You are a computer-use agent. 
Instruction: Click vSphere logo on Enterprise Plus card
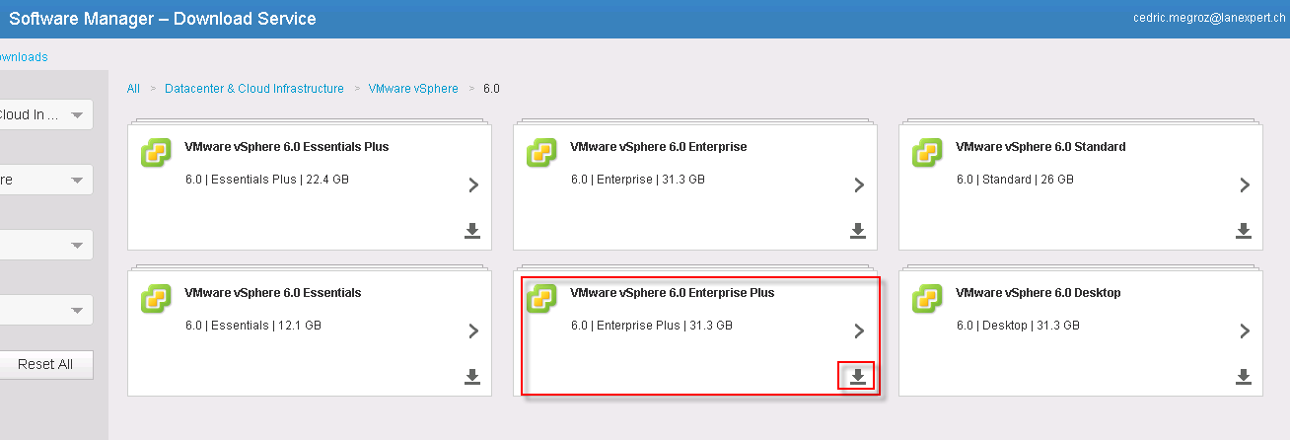pyautogui.click(x=542, y=298)
